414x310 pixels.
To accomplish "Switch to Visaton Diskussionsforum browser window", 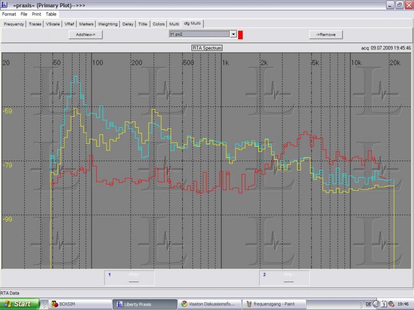I will [209, 304].
